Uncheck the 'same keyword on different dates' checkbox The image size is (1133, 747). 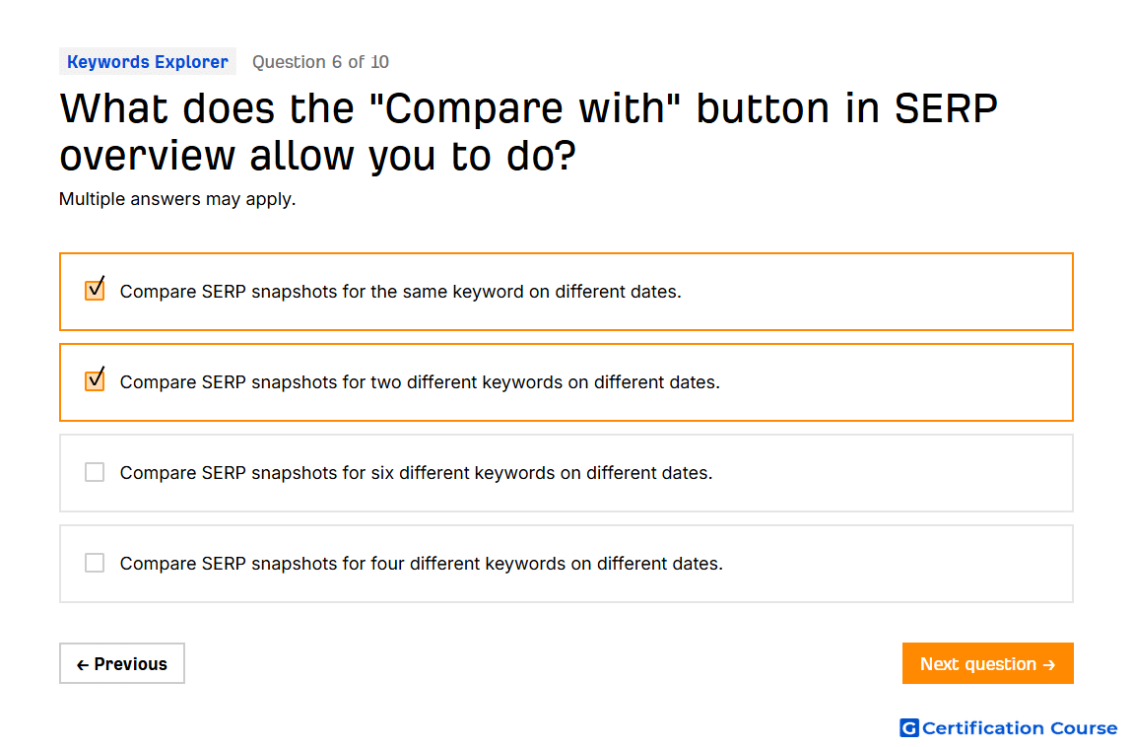95,290
